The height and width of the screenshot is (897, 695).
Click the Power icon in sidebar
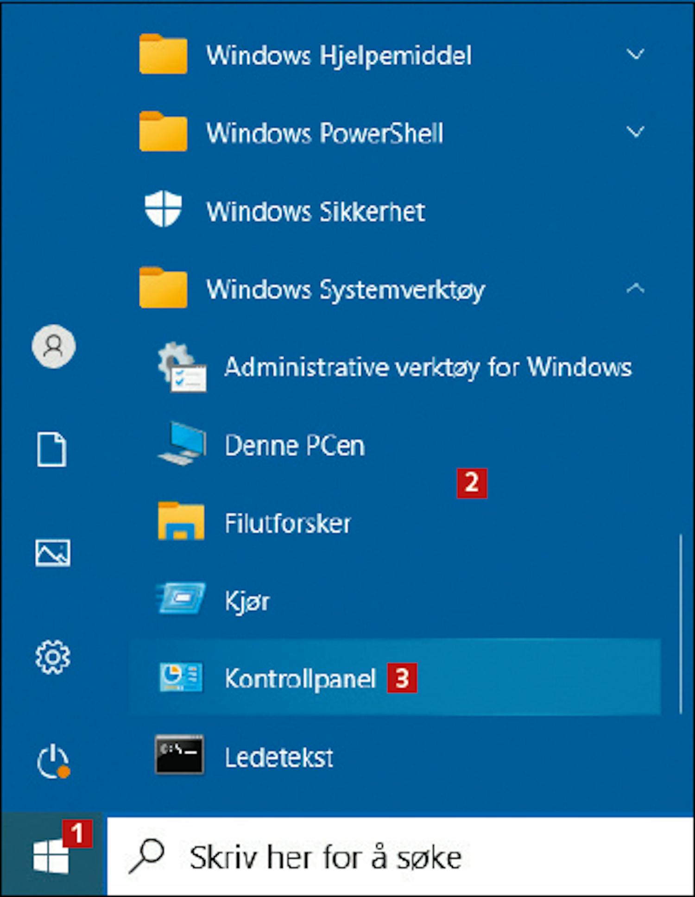coord(53,762)
